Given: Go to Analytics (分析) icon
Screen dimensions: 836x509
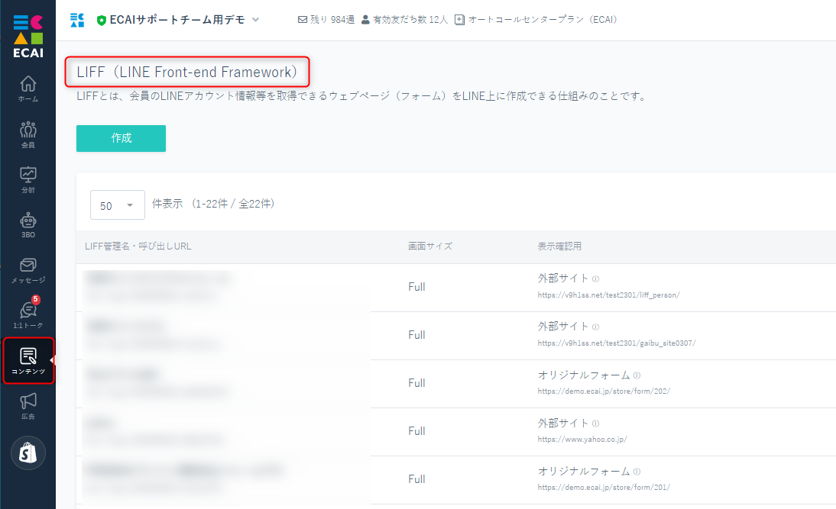Looking at the screenshot, I should 28,179.
